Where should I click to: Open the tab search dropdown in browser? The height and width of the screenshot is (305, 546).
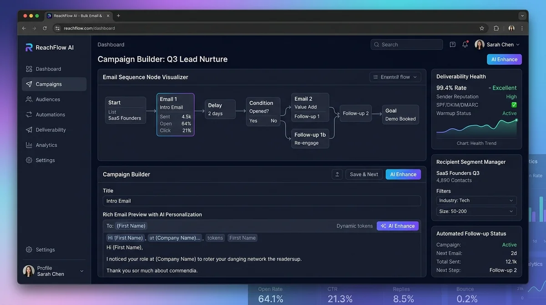522,15
